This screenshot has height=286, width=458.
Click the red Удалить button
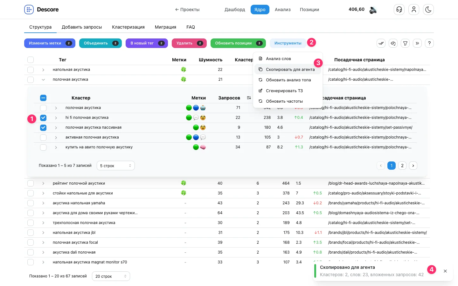(x=189, y=43)
